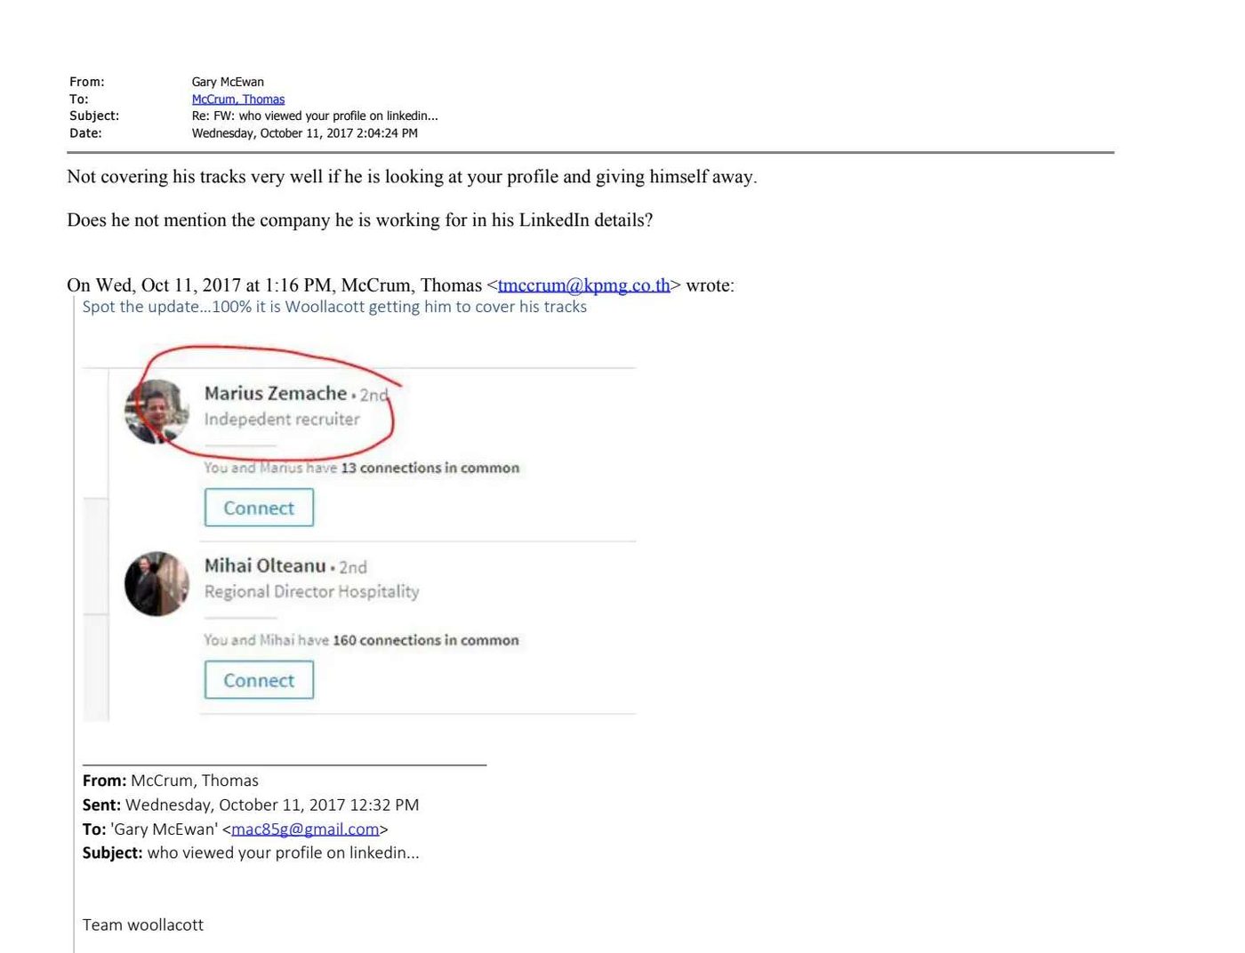Click the line "Not covering his tracks very well"
Image resolution: width=1245 pixels, height=953 pixels.
tap(412, 177)
